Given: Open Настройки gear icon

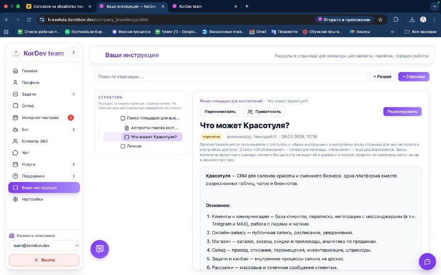Looking at the screenshot, I should (15, 199).
